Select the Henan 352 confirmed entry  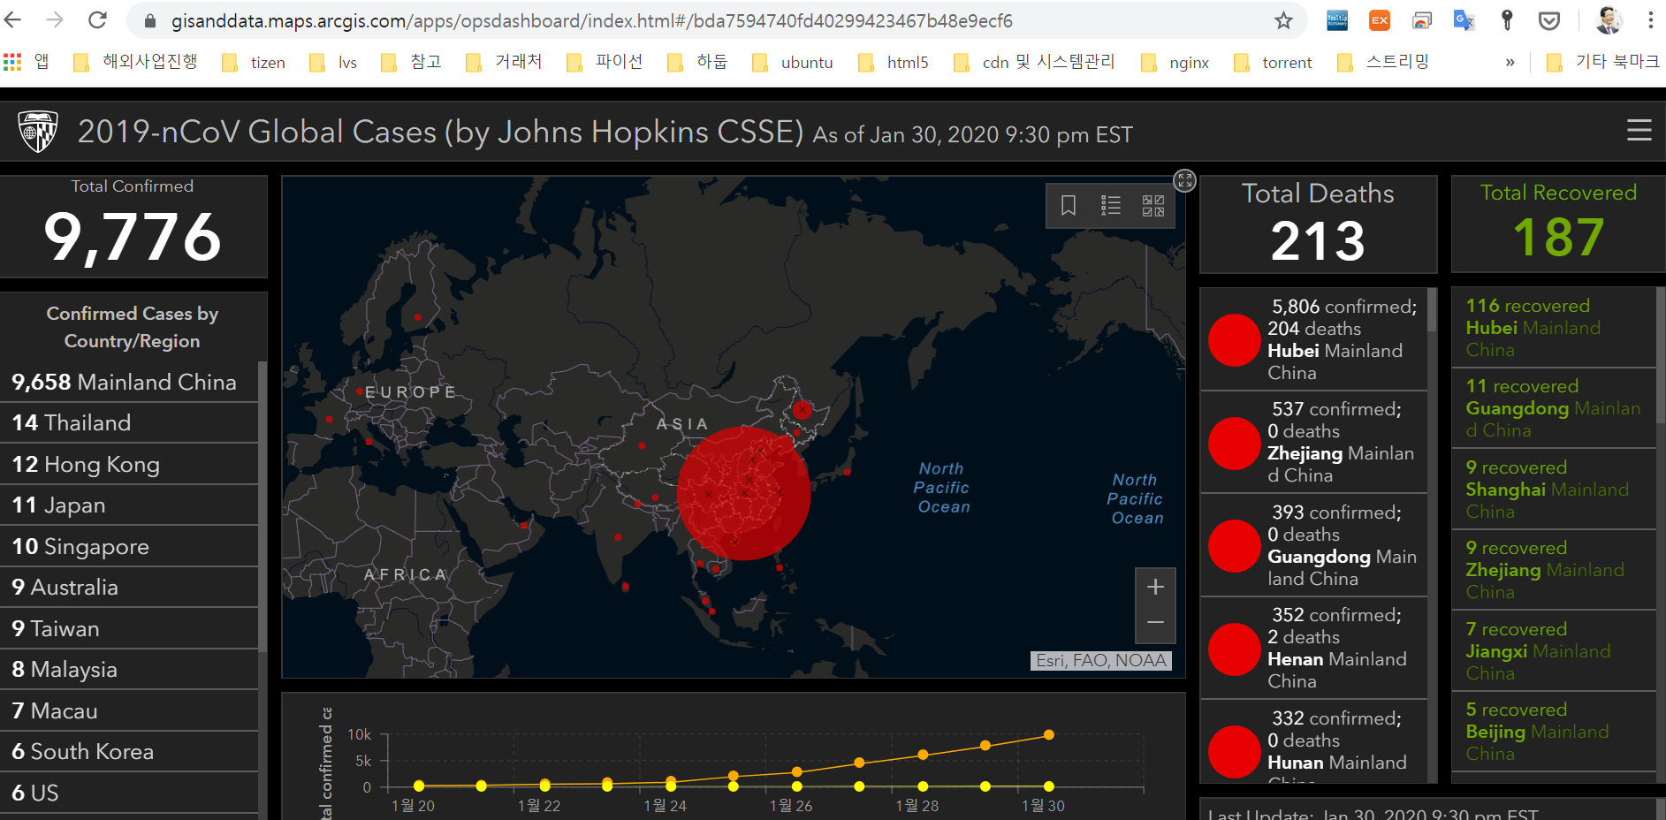[x=1313, y=648]
